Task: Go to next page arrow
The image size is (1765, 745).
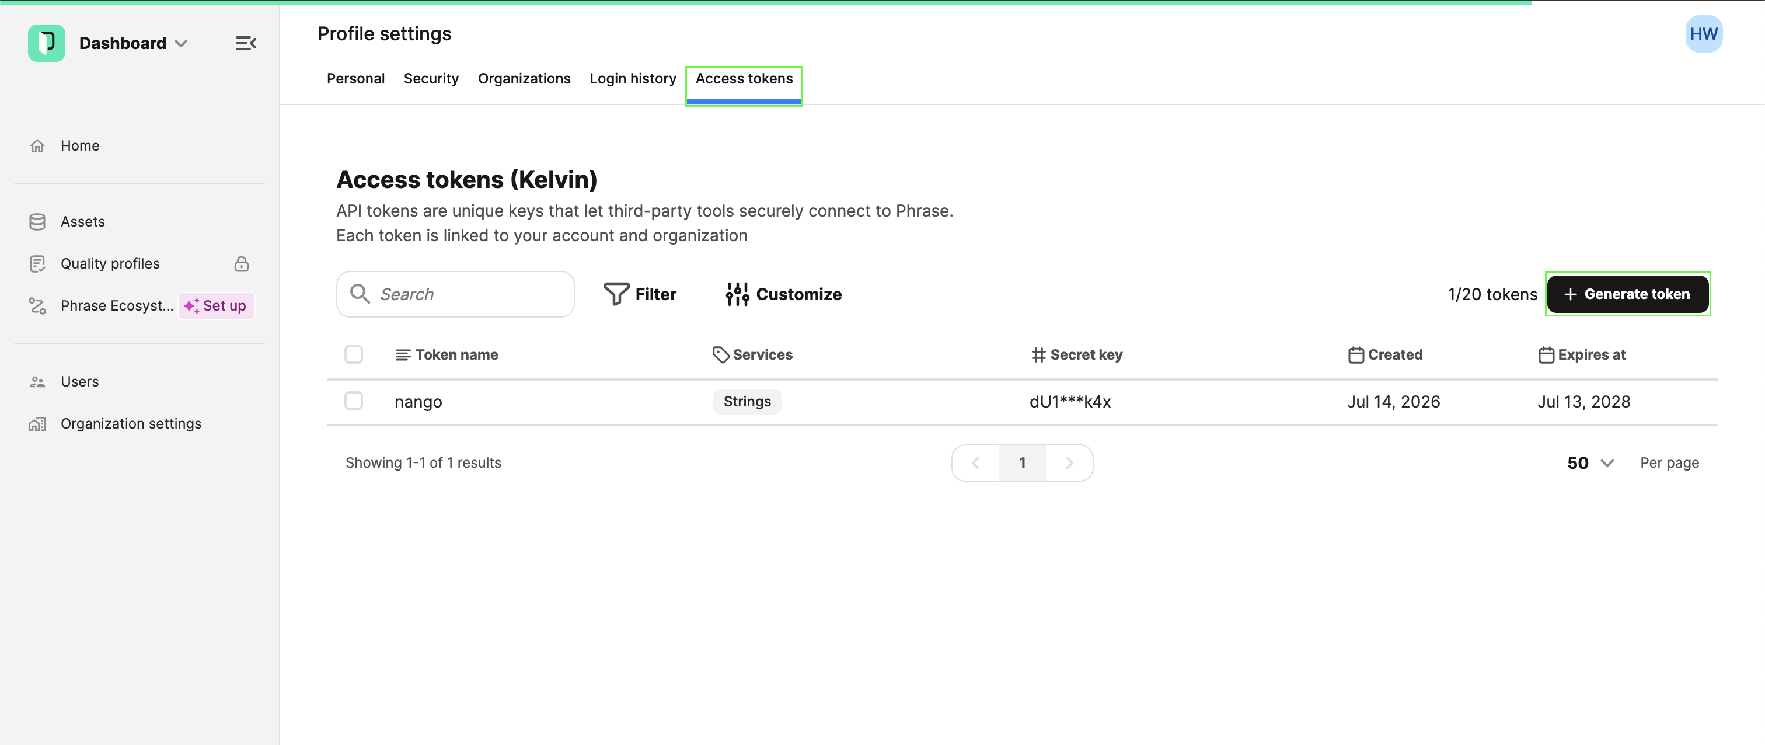Action: 1069,464
